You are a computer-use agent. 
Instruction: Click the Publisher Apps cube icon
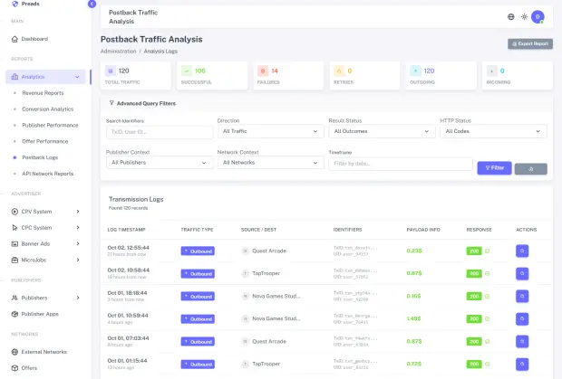click(15, 314)
